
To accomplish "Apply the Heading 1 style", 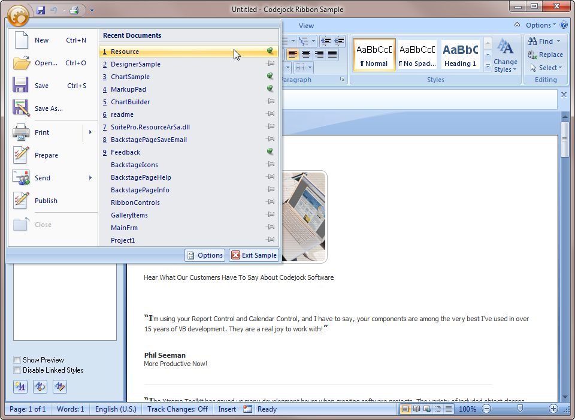I will [x=461, y=55].
